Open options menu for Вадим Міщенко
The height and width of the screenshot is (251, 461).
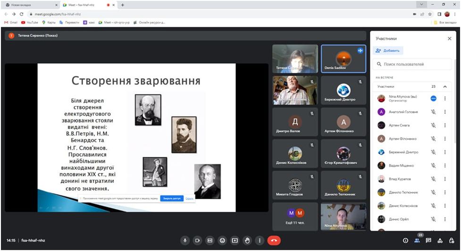tap(445, 166)
